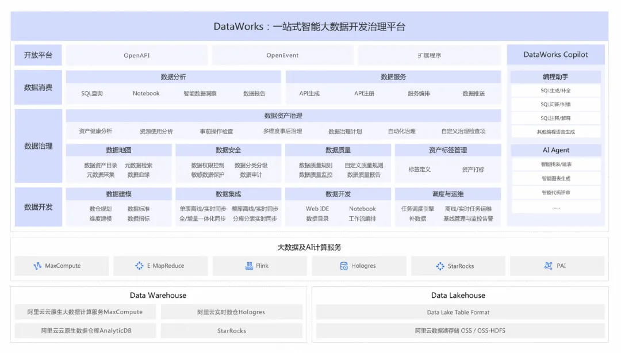Select 分库分表实时同步 item

point(255,218)
